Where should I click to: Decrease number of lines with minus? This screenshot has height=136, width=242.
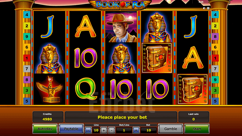[88, 130]
